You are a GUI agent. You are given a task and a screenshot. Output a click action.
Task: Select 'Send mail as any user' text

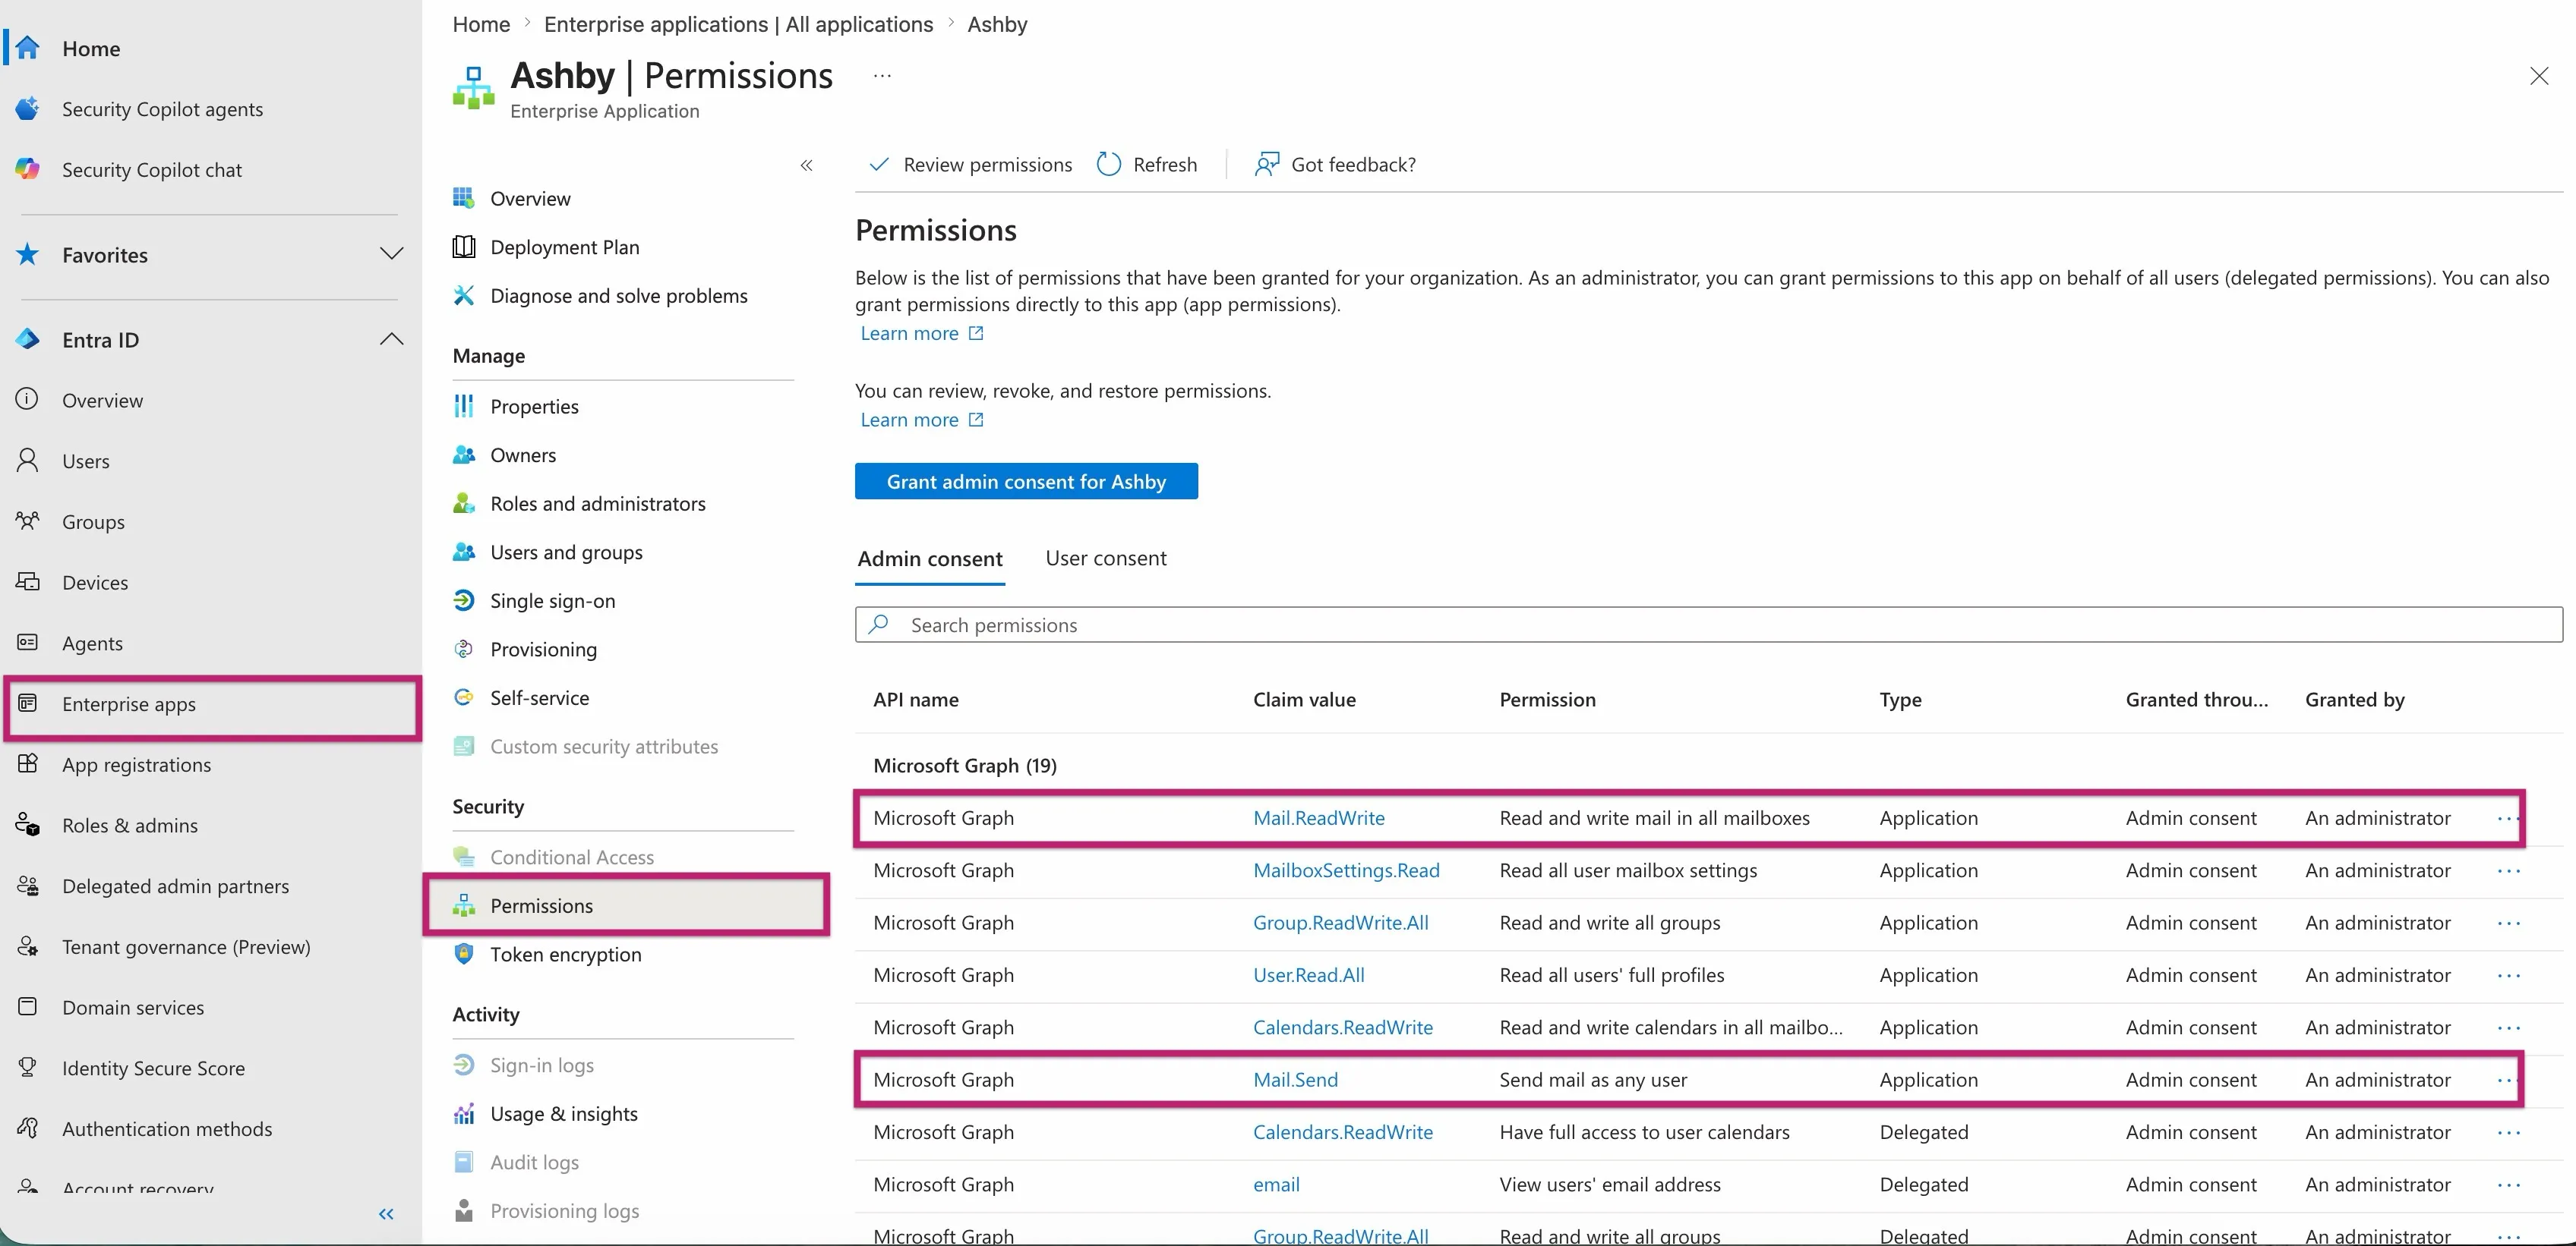[x=1593, y=1080]
